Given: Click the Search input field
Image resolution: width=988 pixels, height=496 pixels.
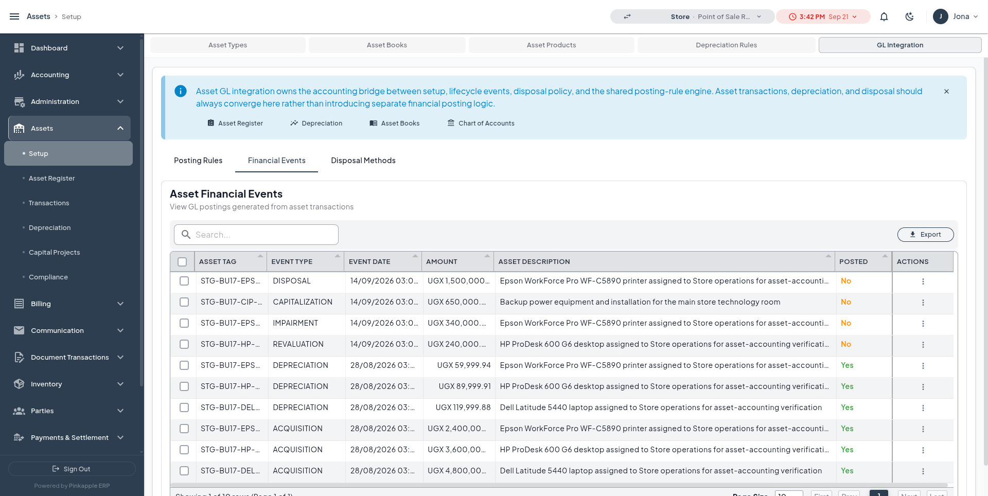Looking at the screenshot, I should tap(256, 235).
